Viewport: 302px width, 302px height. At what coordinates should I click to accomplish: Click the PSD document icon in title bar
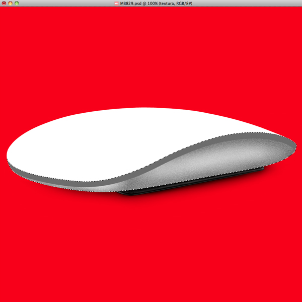click(116, 4)
